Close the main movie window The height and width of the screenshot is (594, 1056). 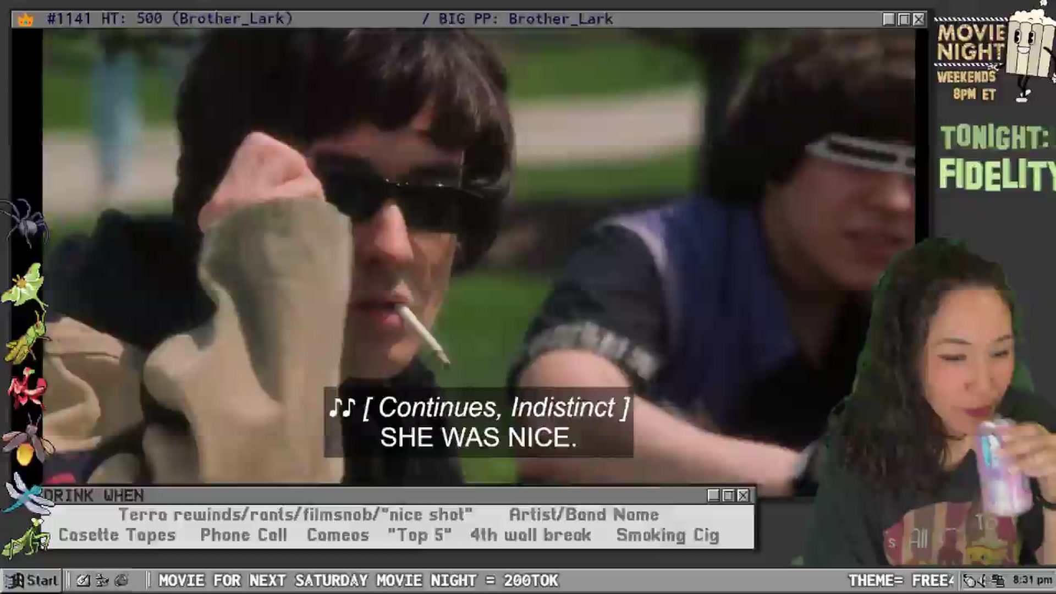pos(919,19)
